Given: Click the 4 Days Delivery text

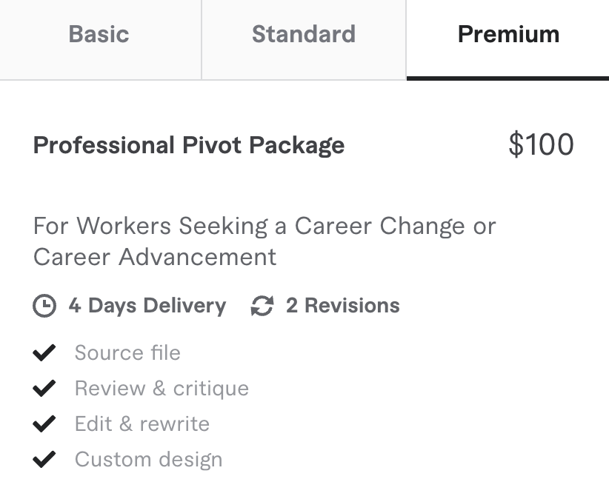Looking at the screenshot, I should [x=147, y=306].
